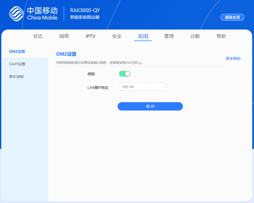
Task: Select the 应用 tab
Action: click(x=143, y=36)
